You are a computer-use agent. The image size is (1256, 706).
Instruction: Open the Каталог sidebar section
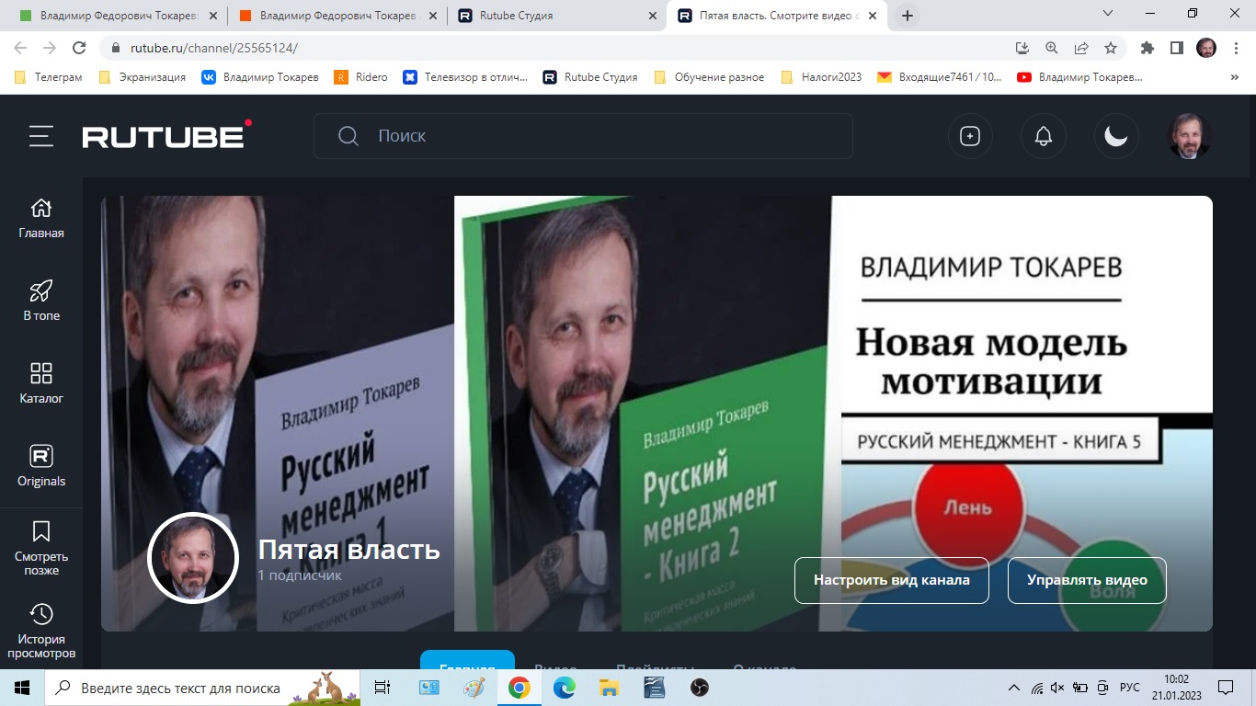41,384
